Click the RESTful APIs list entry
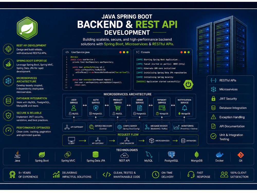The height and width of the screenshot is (193, 257). click(x=230, y=80)
